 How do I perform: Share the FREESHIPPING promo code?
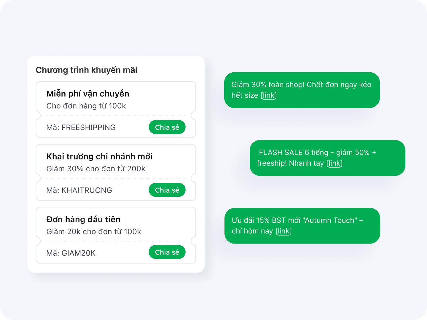coord(167,127)
